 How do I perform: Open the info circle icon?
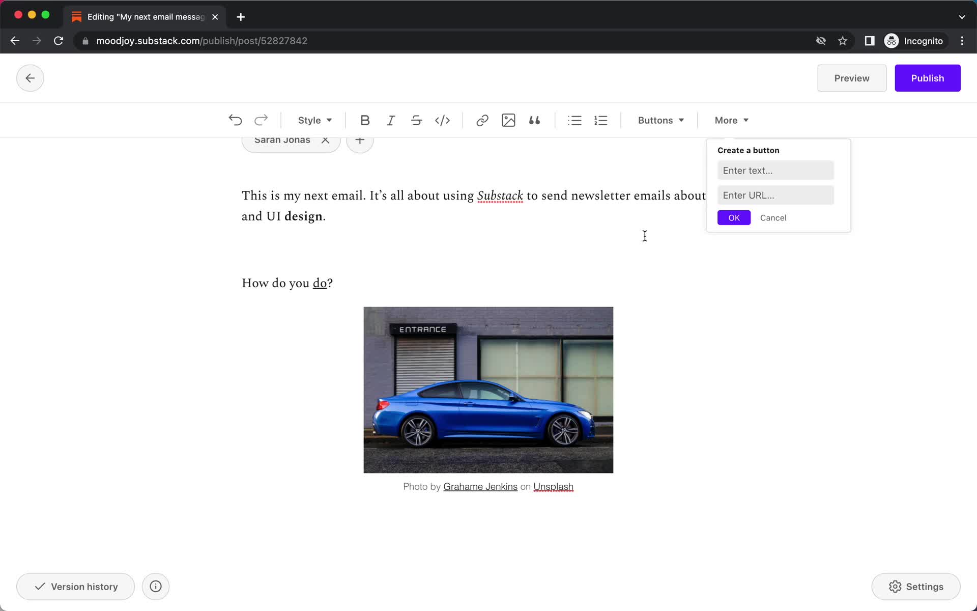[156, 587]
